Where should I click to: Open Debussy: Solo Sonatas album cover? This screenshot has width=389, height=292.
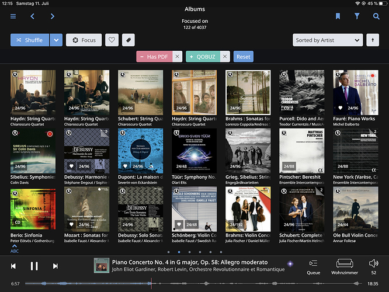click(x=140, y=209)
